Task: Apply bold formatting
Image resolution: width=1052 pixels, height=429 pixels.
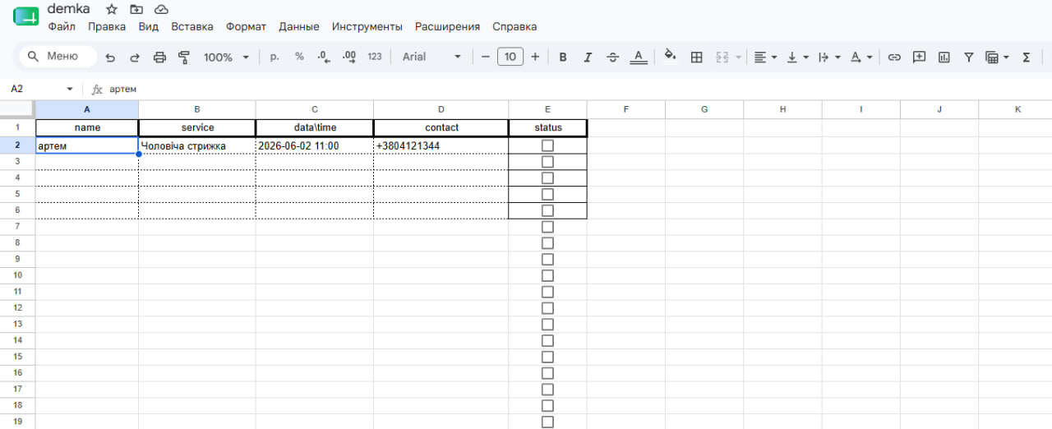Action: 563,58
